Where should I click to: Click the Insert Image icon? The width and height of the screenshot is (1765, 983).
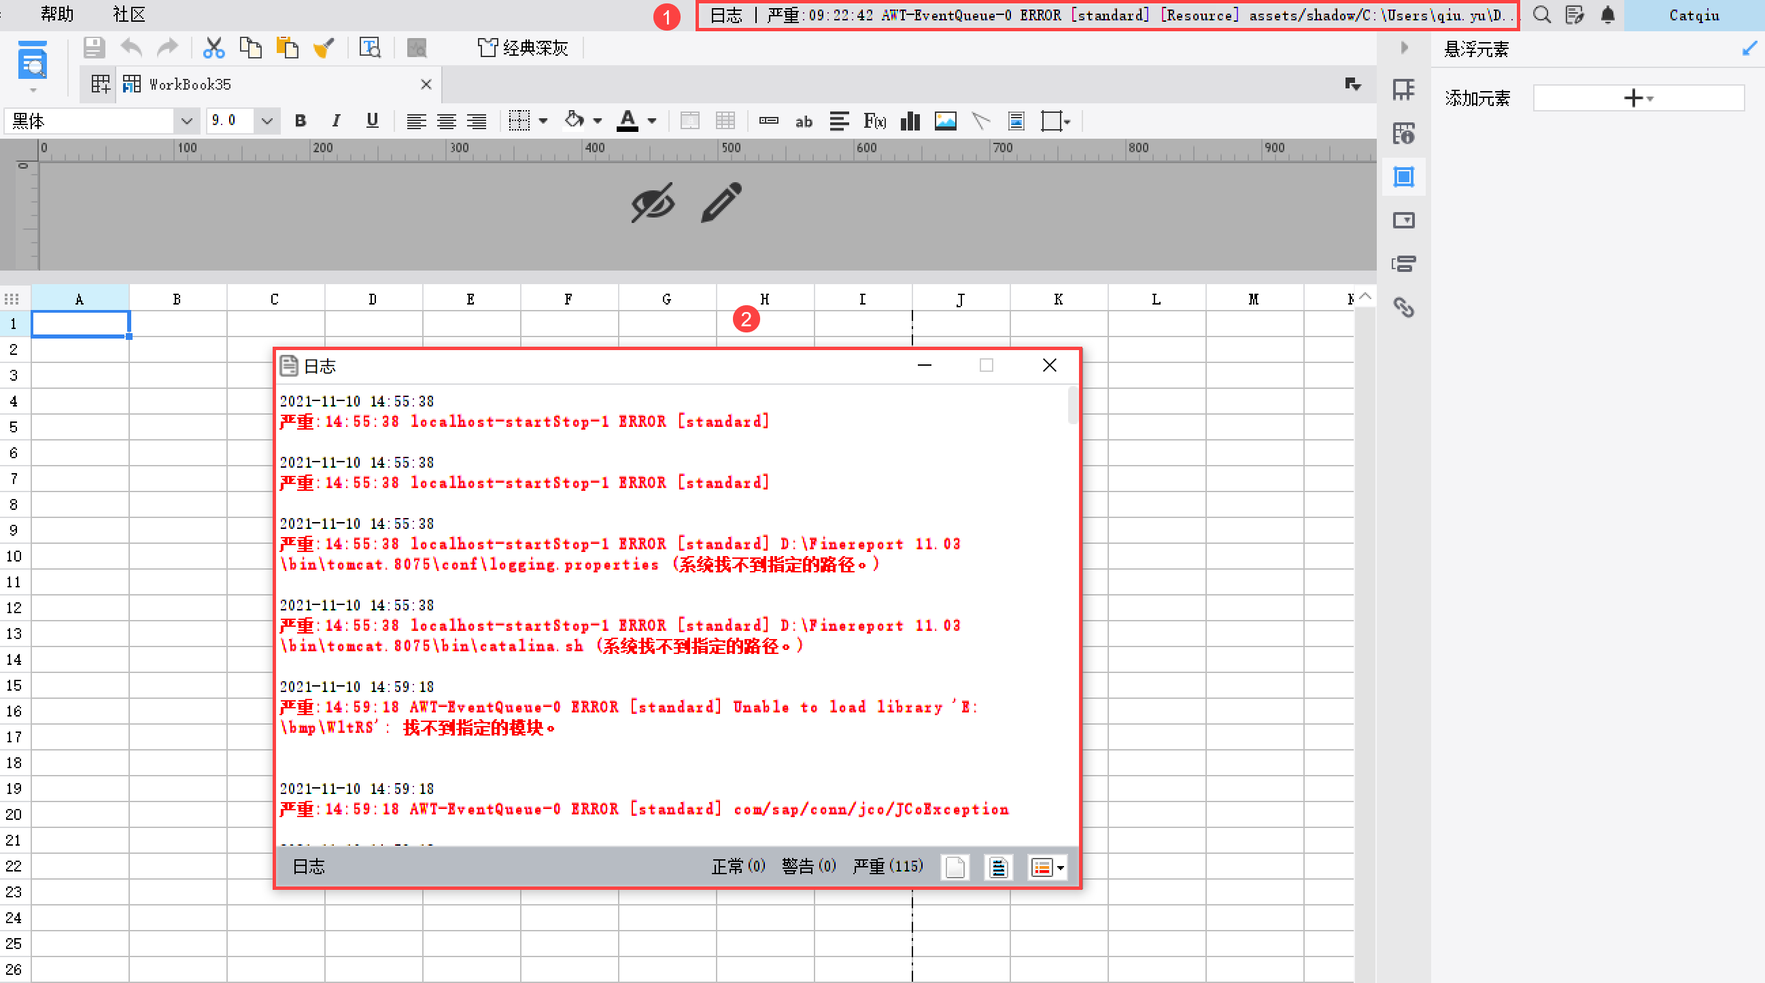coord(945,121)
